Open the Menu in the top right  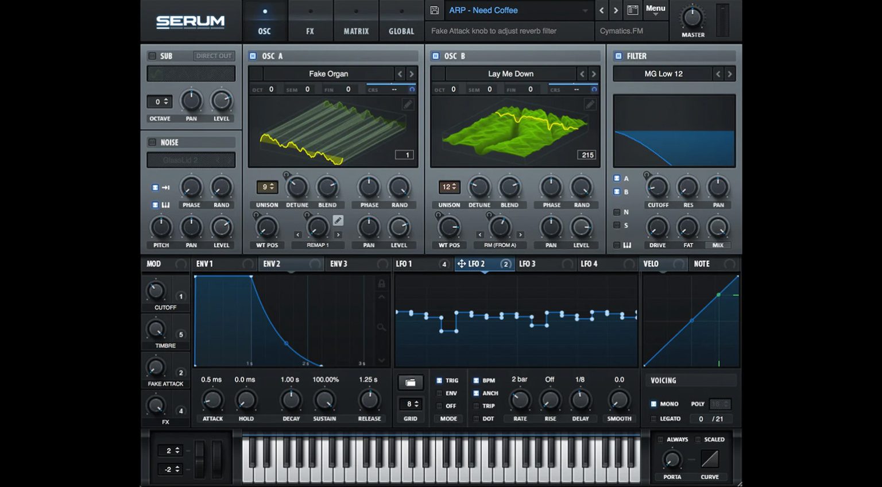pos(655,9)
